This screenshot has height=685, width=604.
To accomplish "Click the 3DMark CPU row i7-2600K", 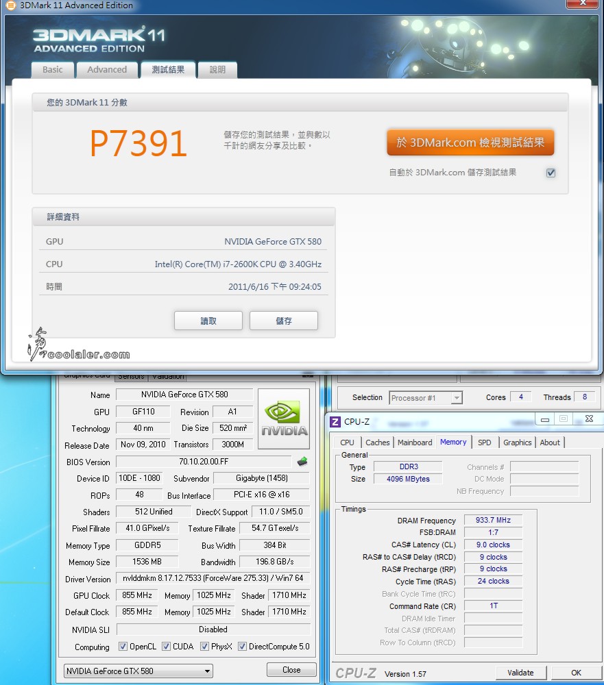I will [x=183, y=264].
